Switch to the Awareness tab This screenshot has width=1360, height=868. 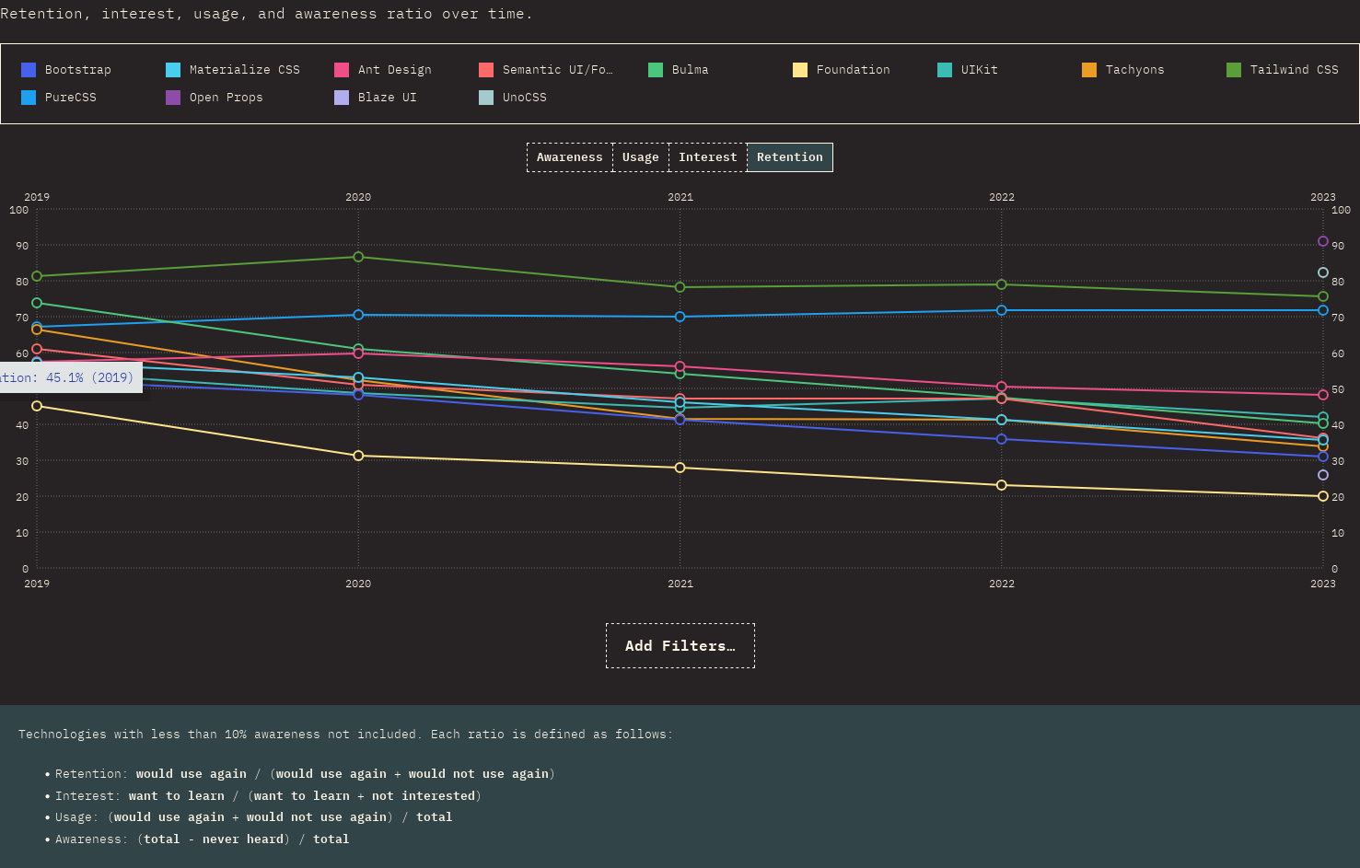pos(570,157)
